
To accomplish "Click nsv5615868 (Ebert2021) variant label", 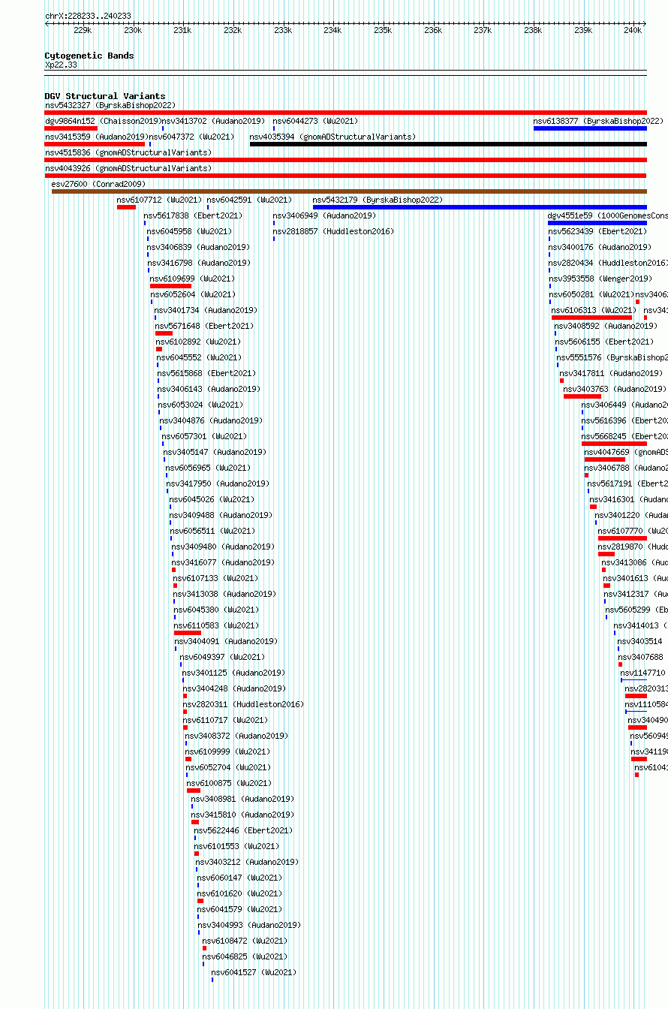I will [x=206, y=373].
